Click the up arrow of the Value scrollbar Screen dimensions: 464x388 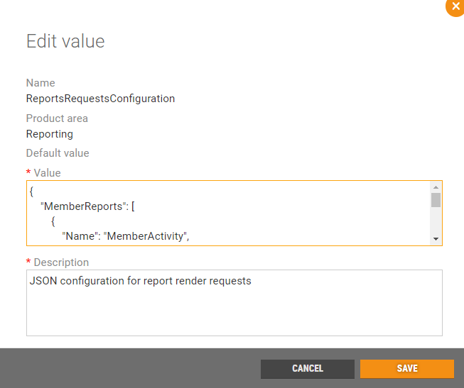coord(436,187)
